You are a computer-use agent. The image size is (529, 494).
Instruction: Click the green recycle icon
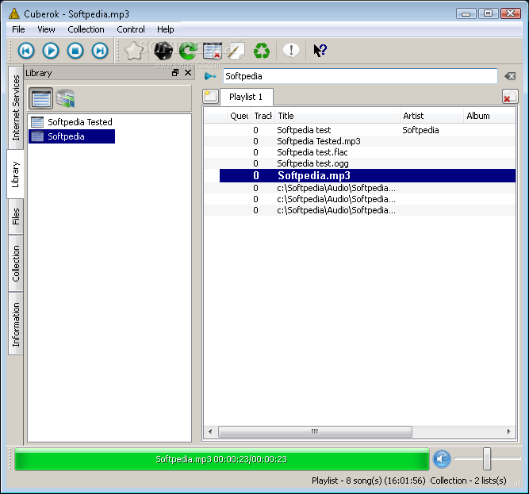(262, 51)
